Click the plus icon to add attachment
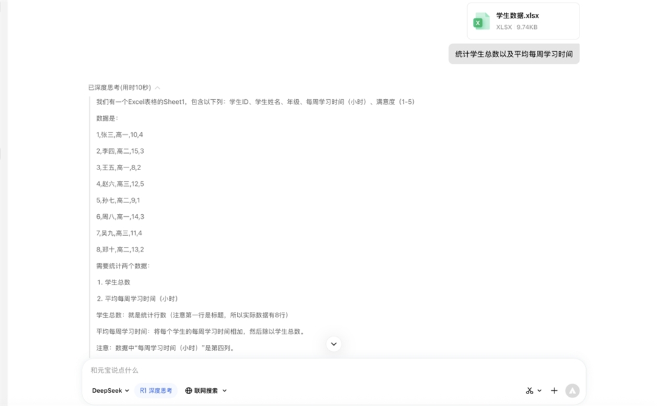 coord(555,390)
